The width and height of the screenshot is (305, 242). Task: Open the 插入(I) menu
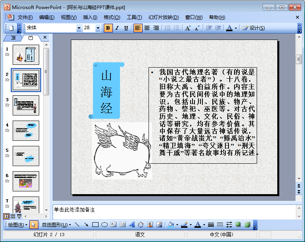point(90,17)
